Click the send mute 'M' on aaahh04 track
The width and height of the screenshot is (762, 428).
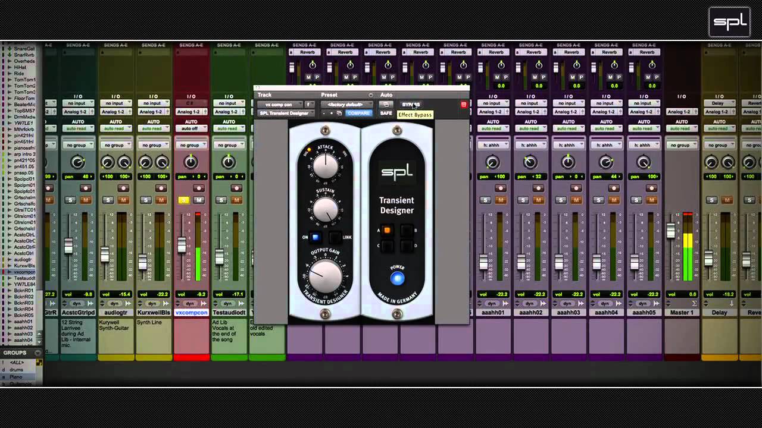(610, 77)
